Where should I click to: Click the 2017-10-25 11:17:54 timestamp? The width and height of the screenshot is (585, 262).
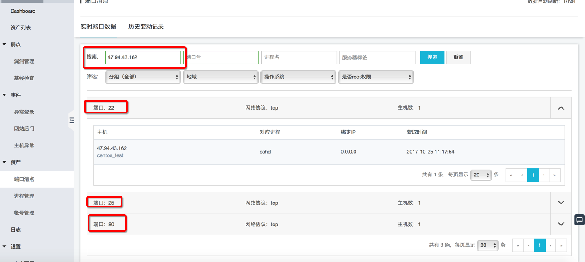pyautogui.click(x=431, y=152)
